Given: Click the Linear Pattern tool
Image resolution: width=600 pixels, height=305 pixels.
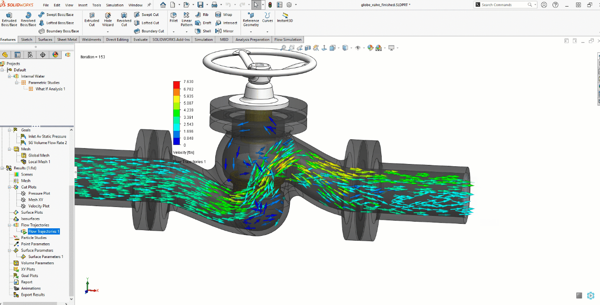Looking at the screenshot, I should (x=187, y=20).
